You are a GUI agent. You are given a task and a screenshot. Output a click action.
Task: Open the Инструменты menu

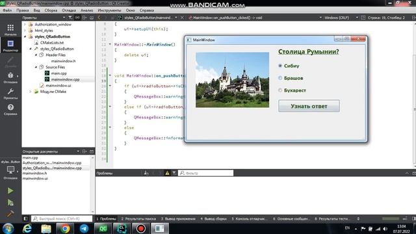click(x=109, y=10)
